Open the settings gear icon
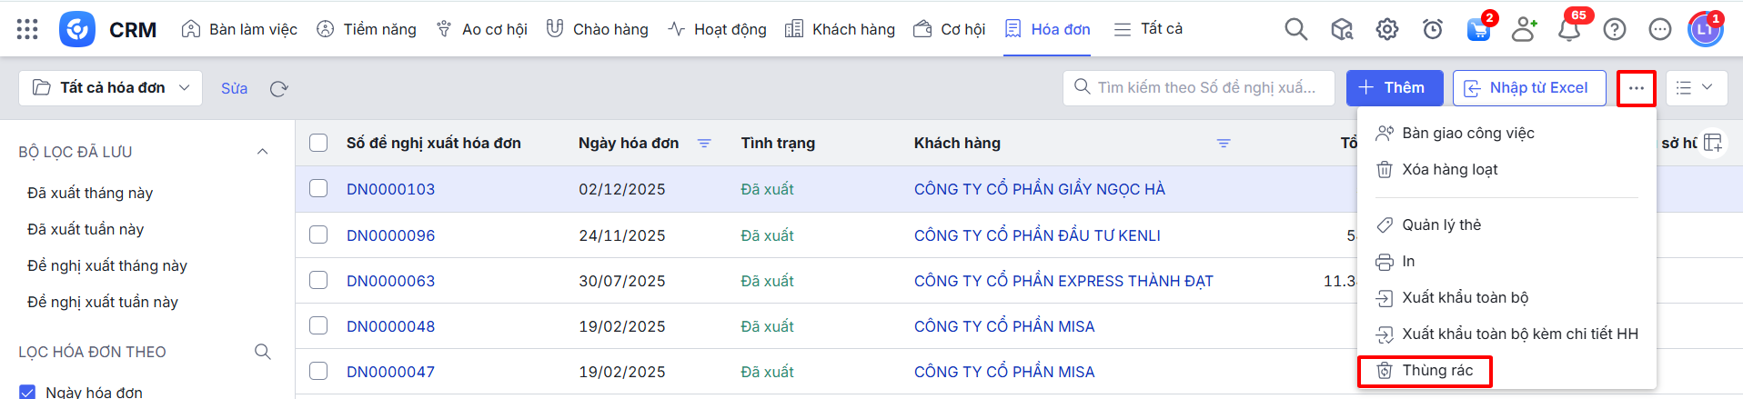The image size is (1743, 399). (1386, 29)
